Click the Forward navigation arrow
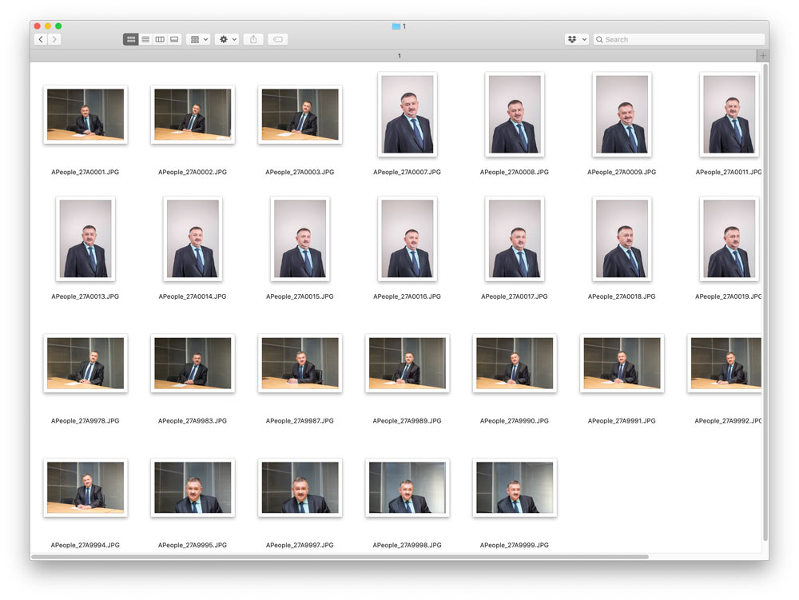The height and width of the screenshot is (600, 799). (x=54, y=39)
